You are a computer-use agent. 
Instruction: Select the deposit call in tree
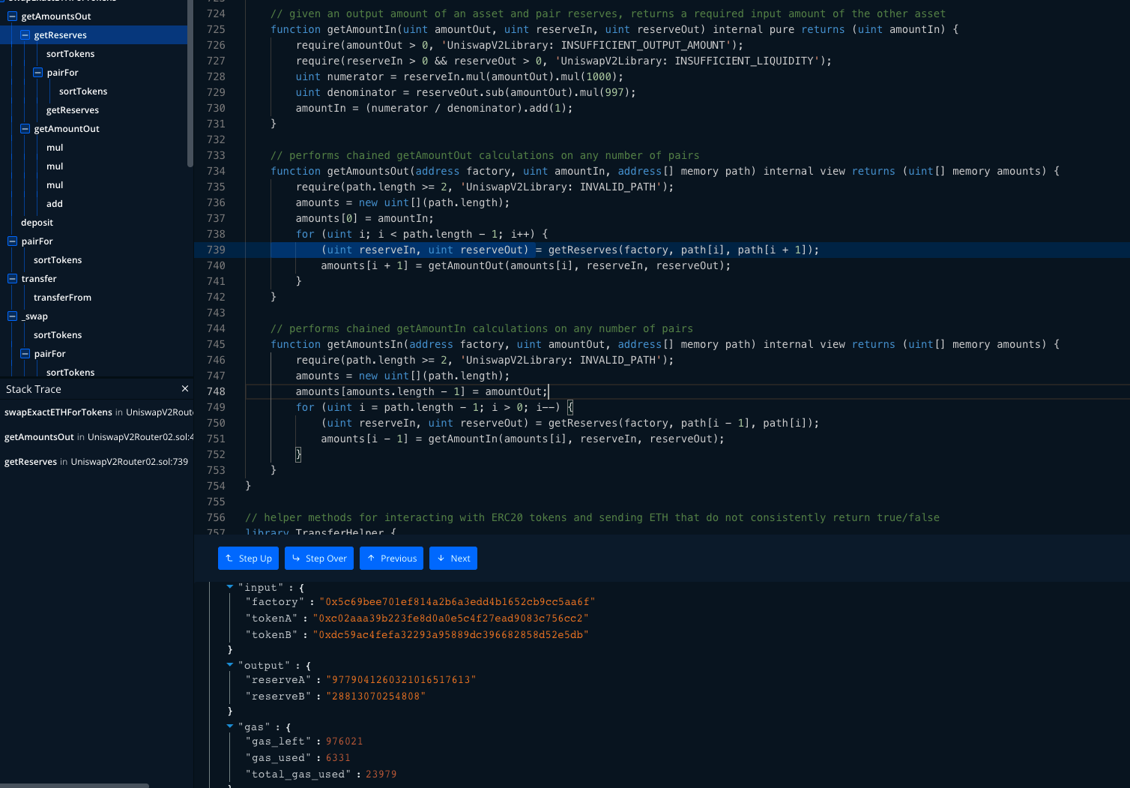[x=37, y=223]
